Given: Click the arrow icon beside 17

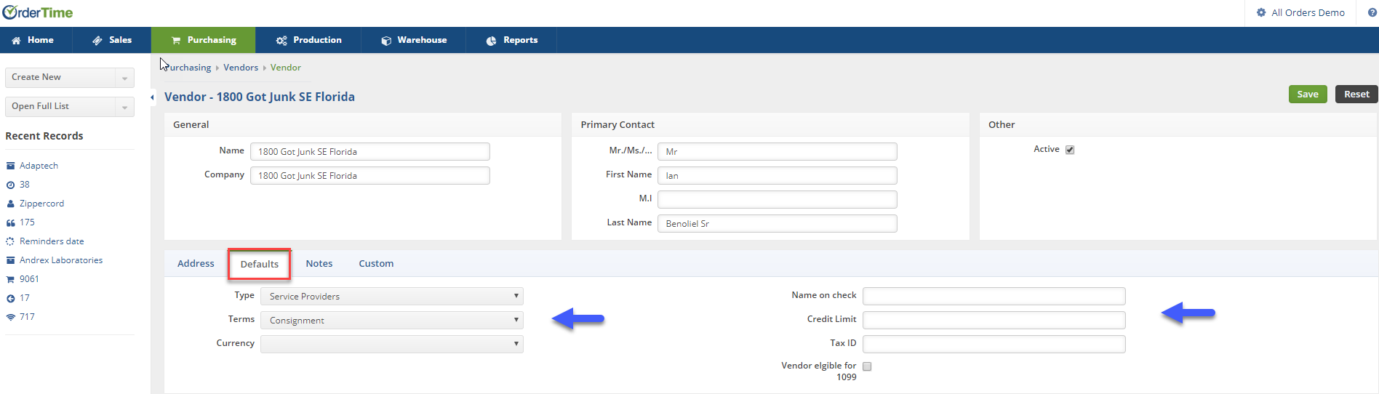Looking at the screenshot, I should 10,298.
